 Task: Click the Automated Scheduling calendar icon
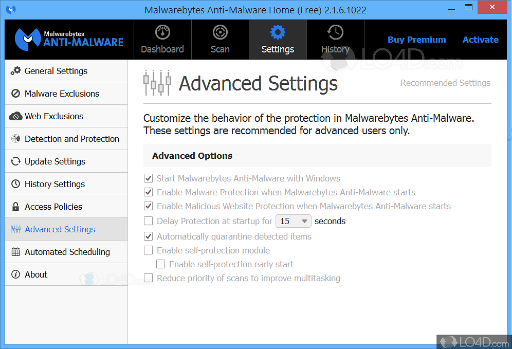coord(15,252)
